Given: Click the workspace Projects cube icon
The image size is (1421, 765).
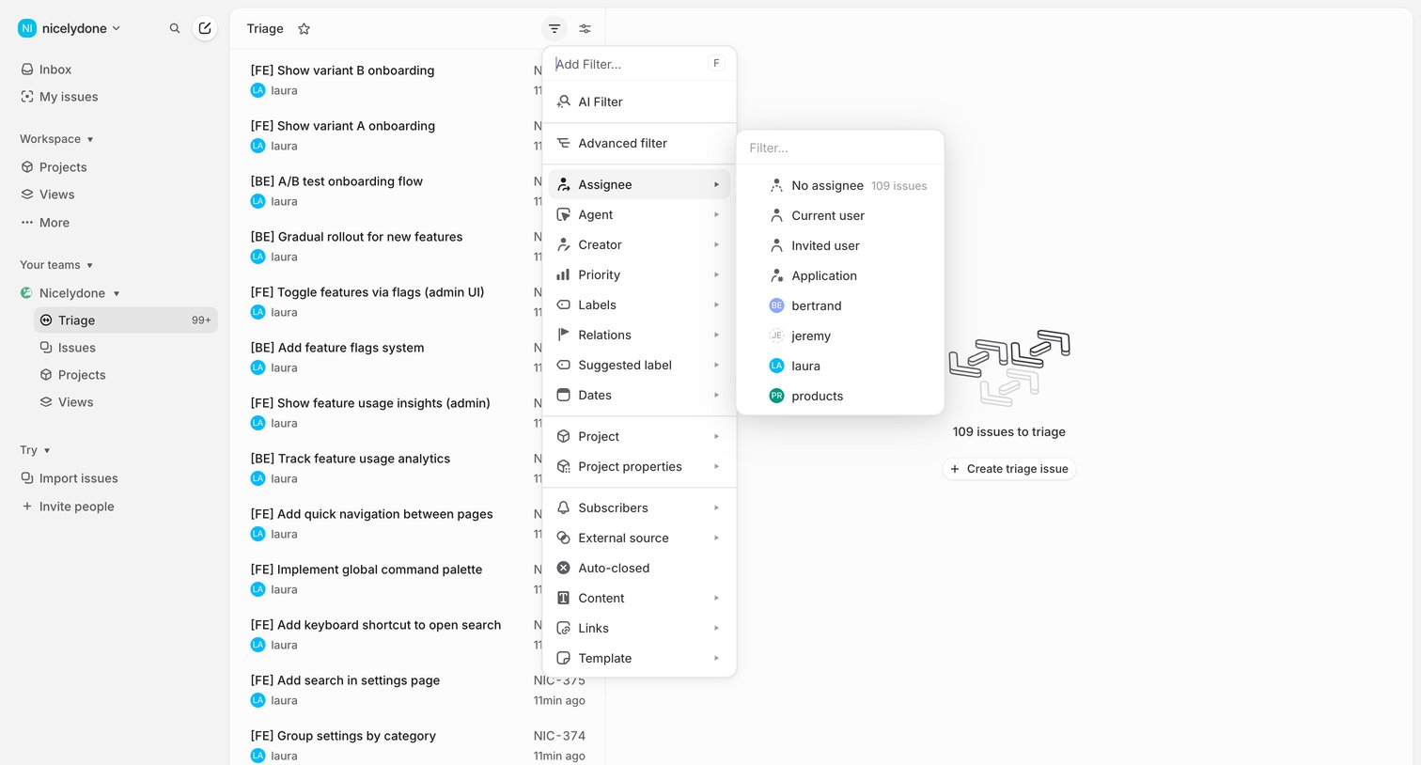Looking at the screenshot, I should 27,167.
